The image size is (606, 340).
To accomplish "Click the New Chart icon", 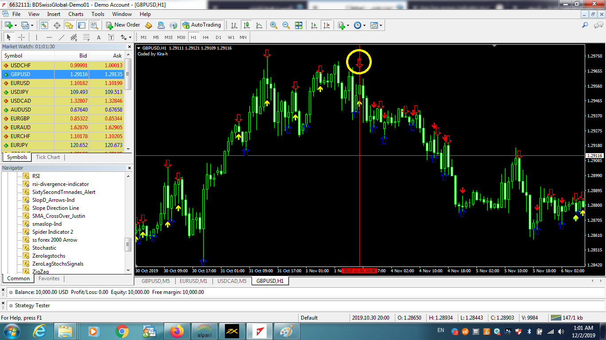I will click(x=8, y=25).
